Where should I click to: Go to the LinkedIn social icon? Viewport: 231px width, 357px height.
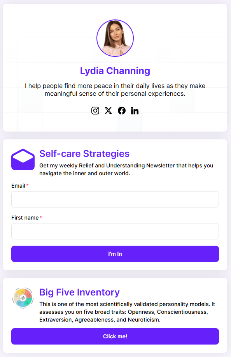pyautogui.click(x=135, y=111)
